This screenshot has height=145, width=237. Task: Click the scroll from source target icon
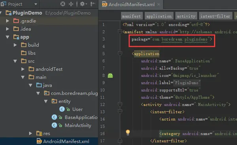tap(63, 4)
